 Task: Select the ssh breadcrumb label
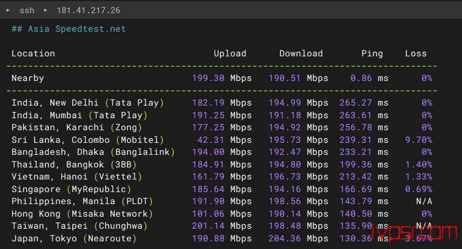27,10
